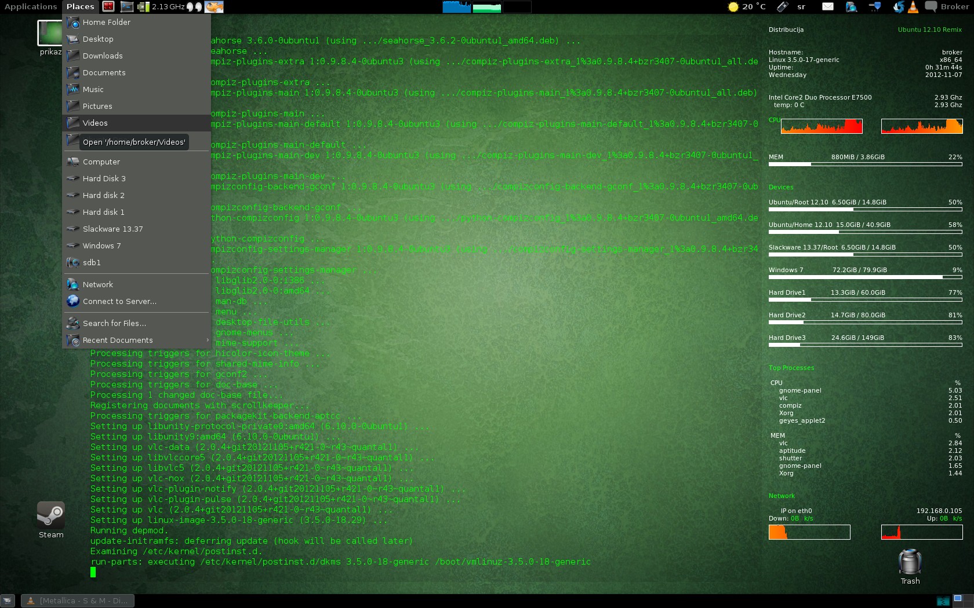
Task: Click the Home Folder icon
Action: (x=73, y=22)
